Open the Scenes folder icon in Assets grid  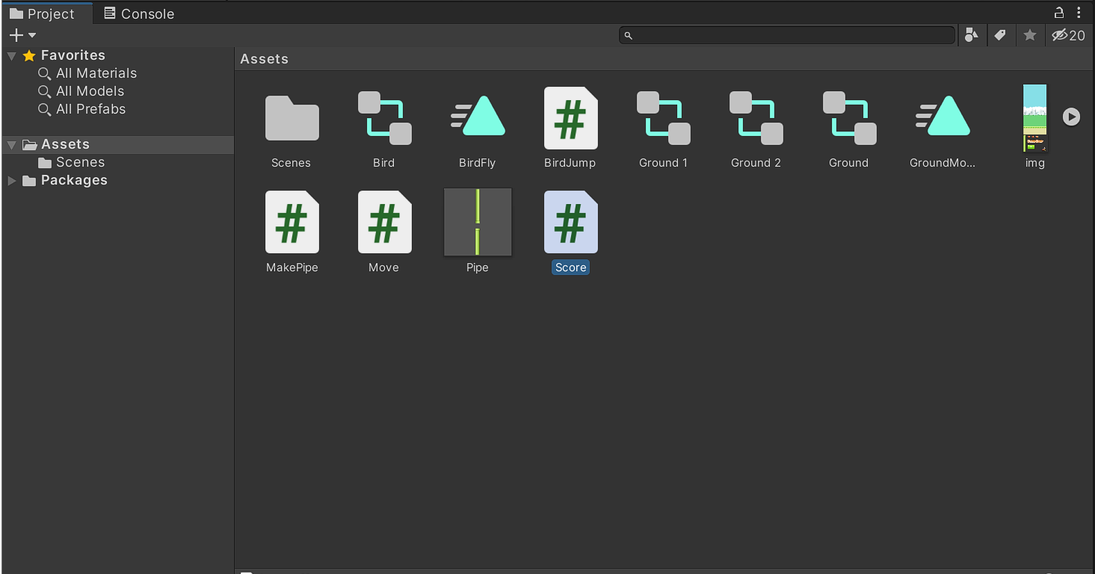tap(292, 118)
